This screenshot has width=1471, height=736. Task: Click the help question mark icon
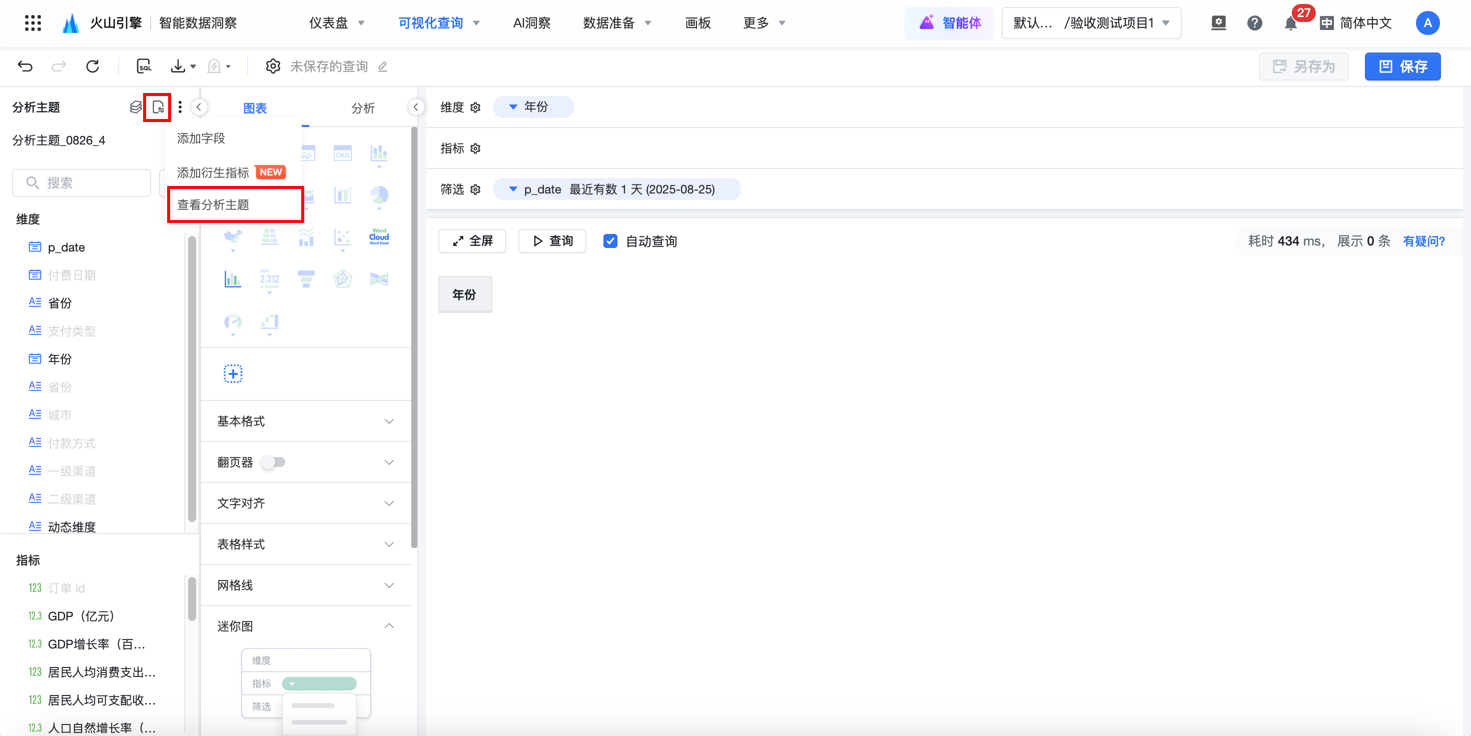(1254, 23)
